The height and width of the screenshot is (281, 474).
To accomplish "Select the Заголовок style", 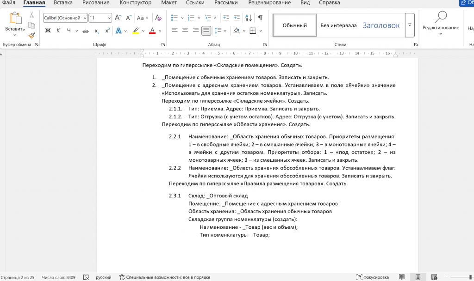I will pyautogui.click(x=381, y=25).
